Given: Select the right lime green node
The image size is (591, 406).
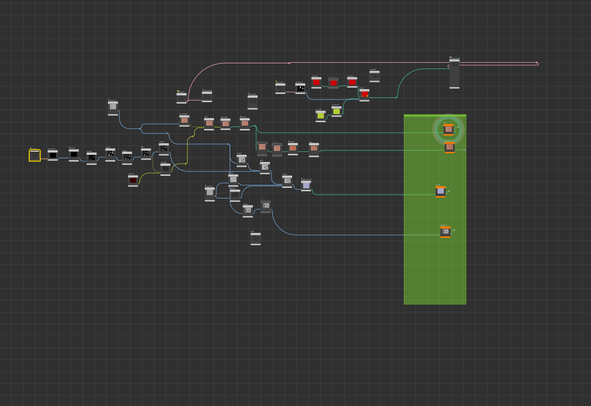Looking at the screenshot, I should point(336,111).
